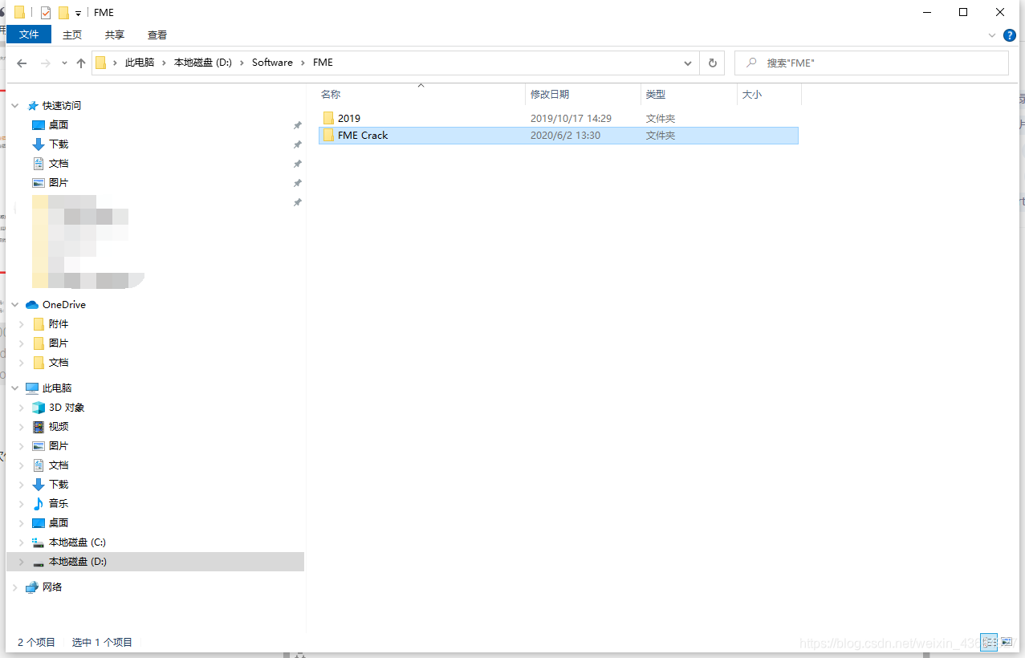
Task: Open 文档 under quick access
Action: (59, 164)
